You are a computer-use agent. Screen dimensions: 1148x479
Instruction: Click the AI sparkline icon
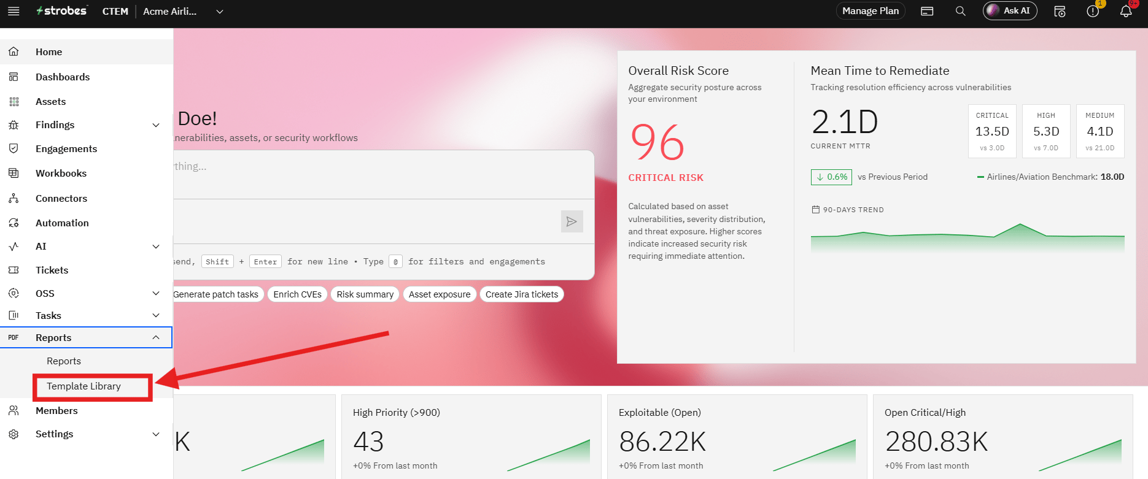pos(14,247)
